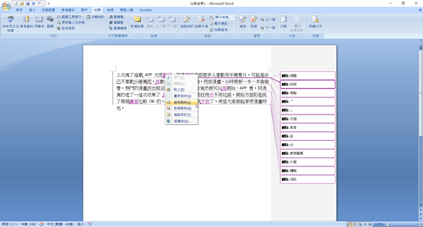Switch to the 參考資料 ribbon tab
This screenshot has width=423, height=227.
[68, 10]
